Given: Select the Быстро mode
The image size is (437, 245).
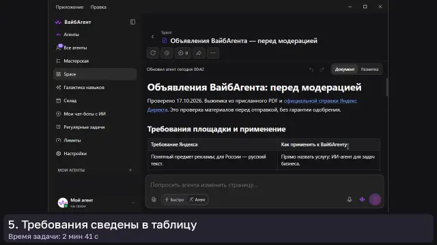Looking at the screenshot, I should pos(175,199).
